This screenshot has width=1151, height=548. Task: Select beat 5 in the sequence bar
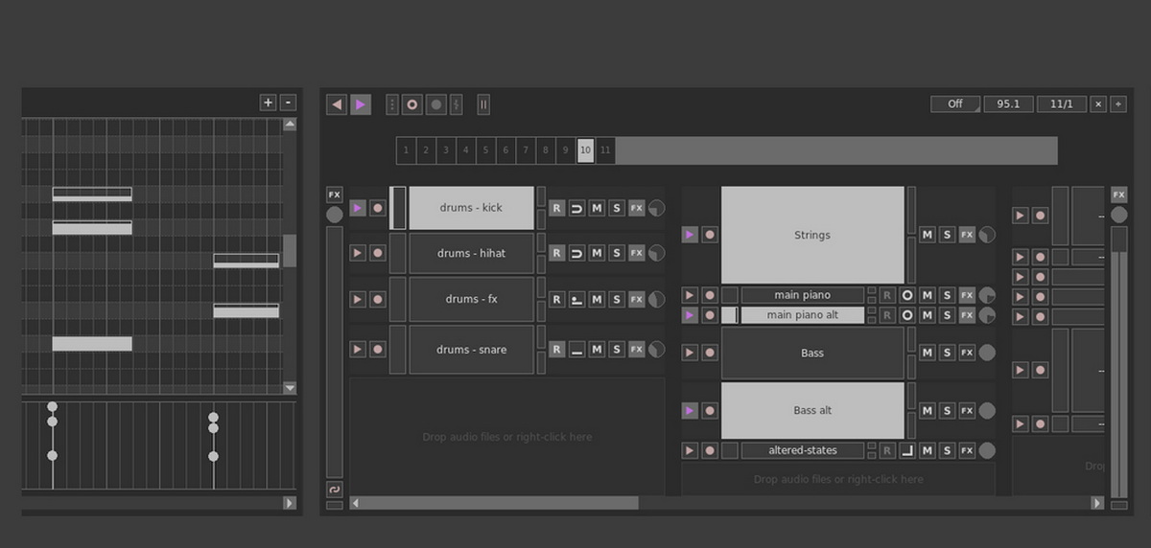click(485, 150)
